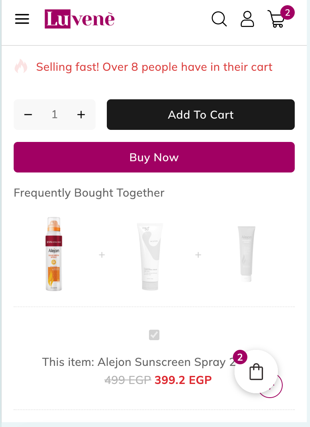310x427 pixels.
Task: Click the flame selling-fast icon
Action: [21, 66]
